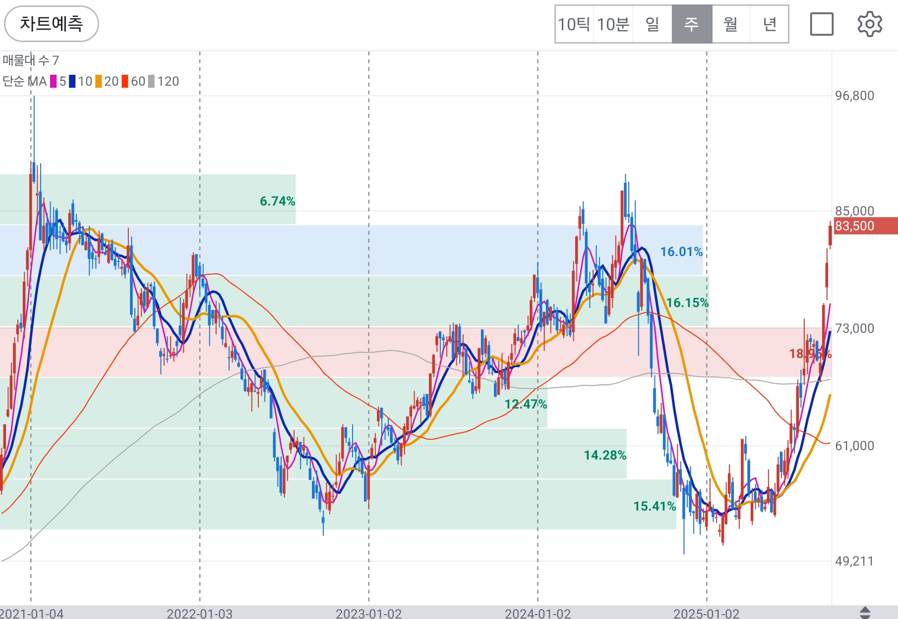Switch to the 10분 minute interval

[613, 24]
